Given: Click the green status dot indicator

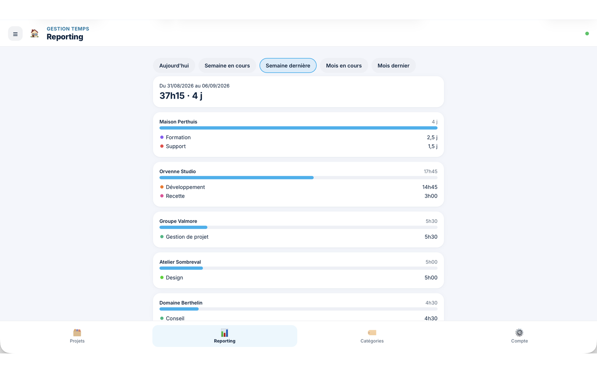Looking at the screenshot, I should [587, 34].
